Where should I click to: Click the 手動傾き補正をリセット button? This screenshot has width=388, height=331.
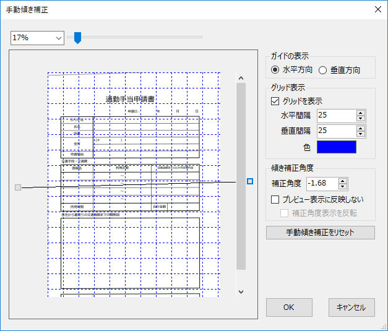coord(321,233)
